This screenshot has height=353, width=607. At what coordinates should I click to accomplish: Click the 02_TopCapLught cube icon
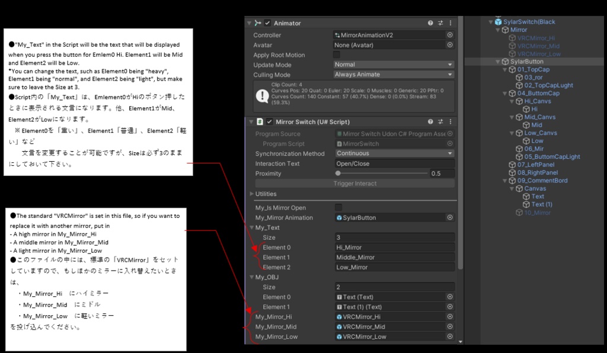pos(519,85)
